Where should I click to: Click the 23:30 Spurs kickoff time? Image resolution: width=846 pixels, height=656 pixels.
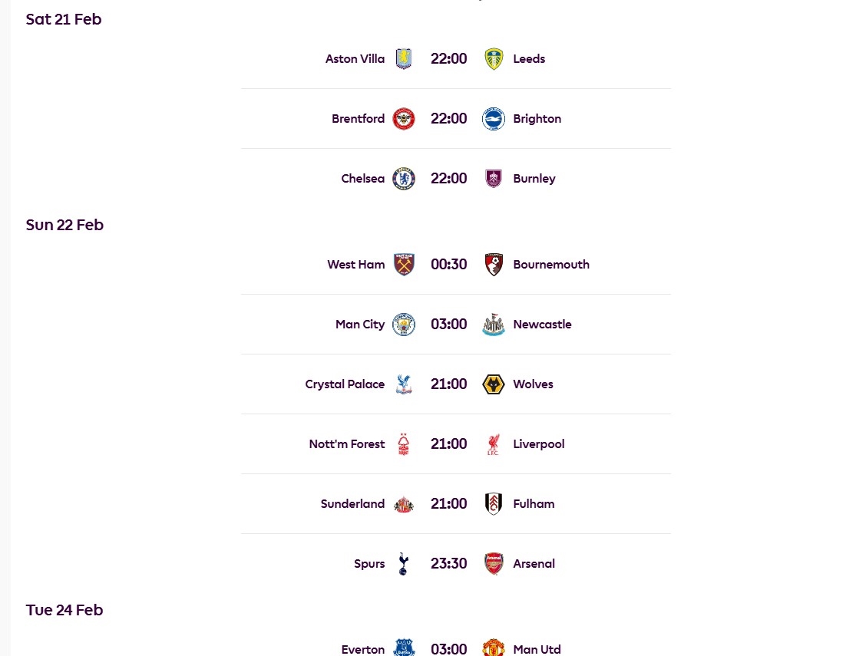coord(448,563)
